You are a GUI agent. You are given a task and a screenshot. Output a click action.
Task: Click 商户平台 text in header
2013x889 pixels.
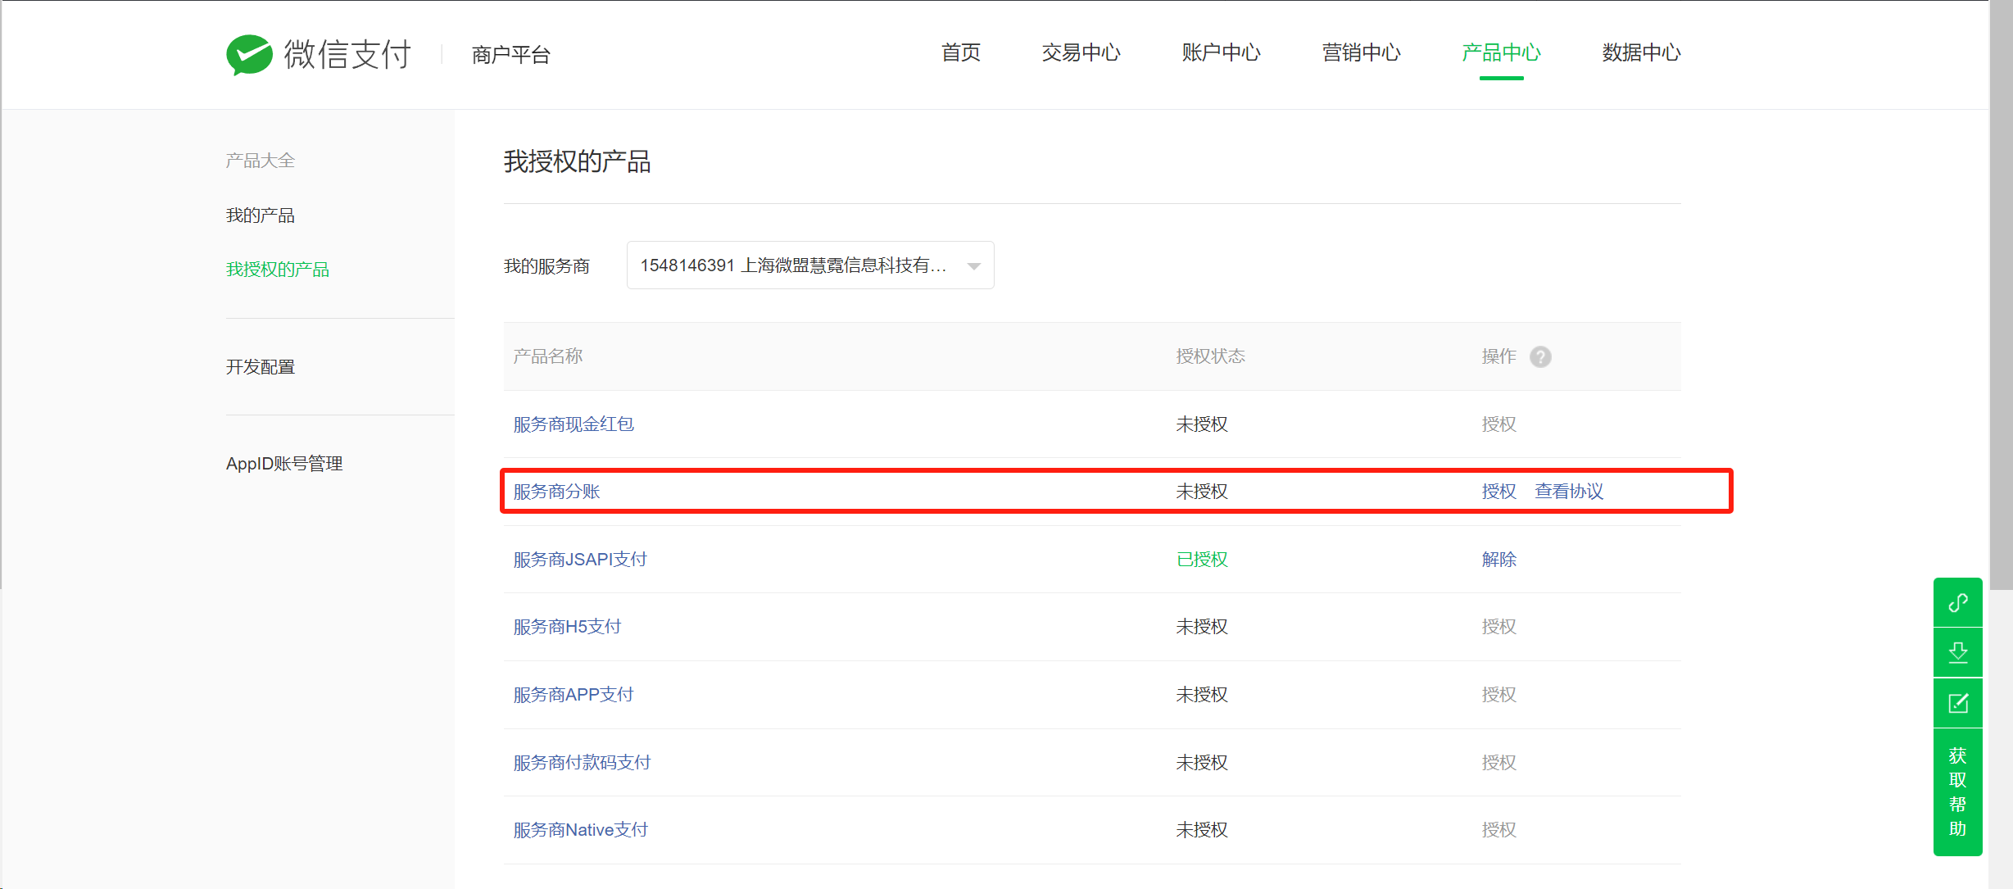511,55
